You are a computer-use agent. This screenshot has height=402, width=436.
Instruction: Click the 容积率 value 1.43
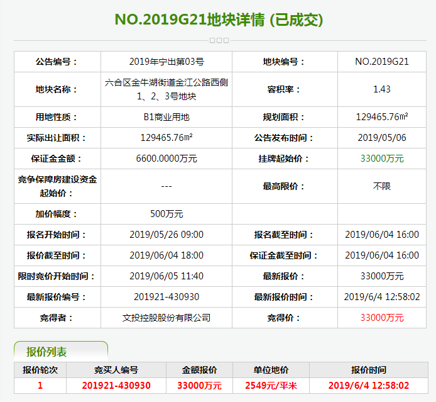click(x=382, y=89)
